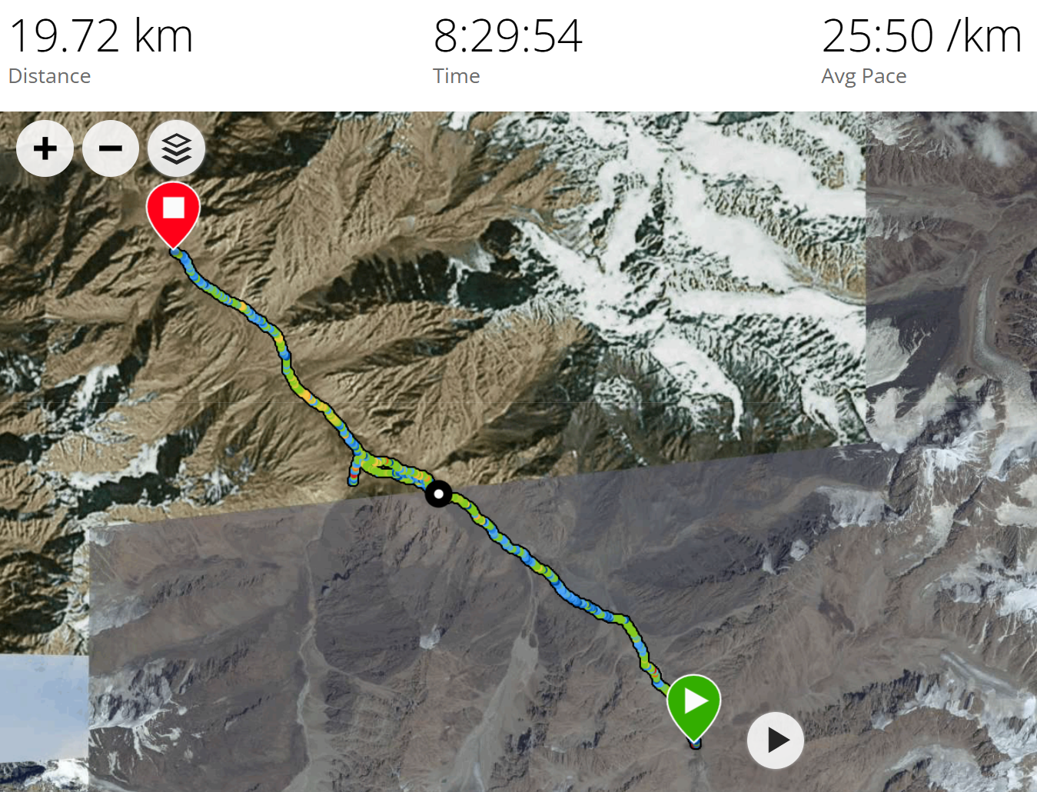Screen dimensions: 1037x792
Task: Click the black position dot on the route
Action: pyautogui.click(x=439, y=494)
